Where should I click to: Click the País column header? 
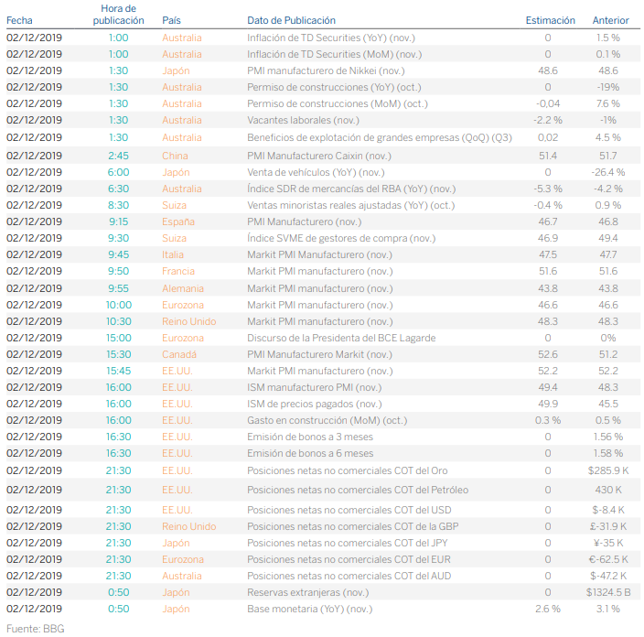(171, 20)
